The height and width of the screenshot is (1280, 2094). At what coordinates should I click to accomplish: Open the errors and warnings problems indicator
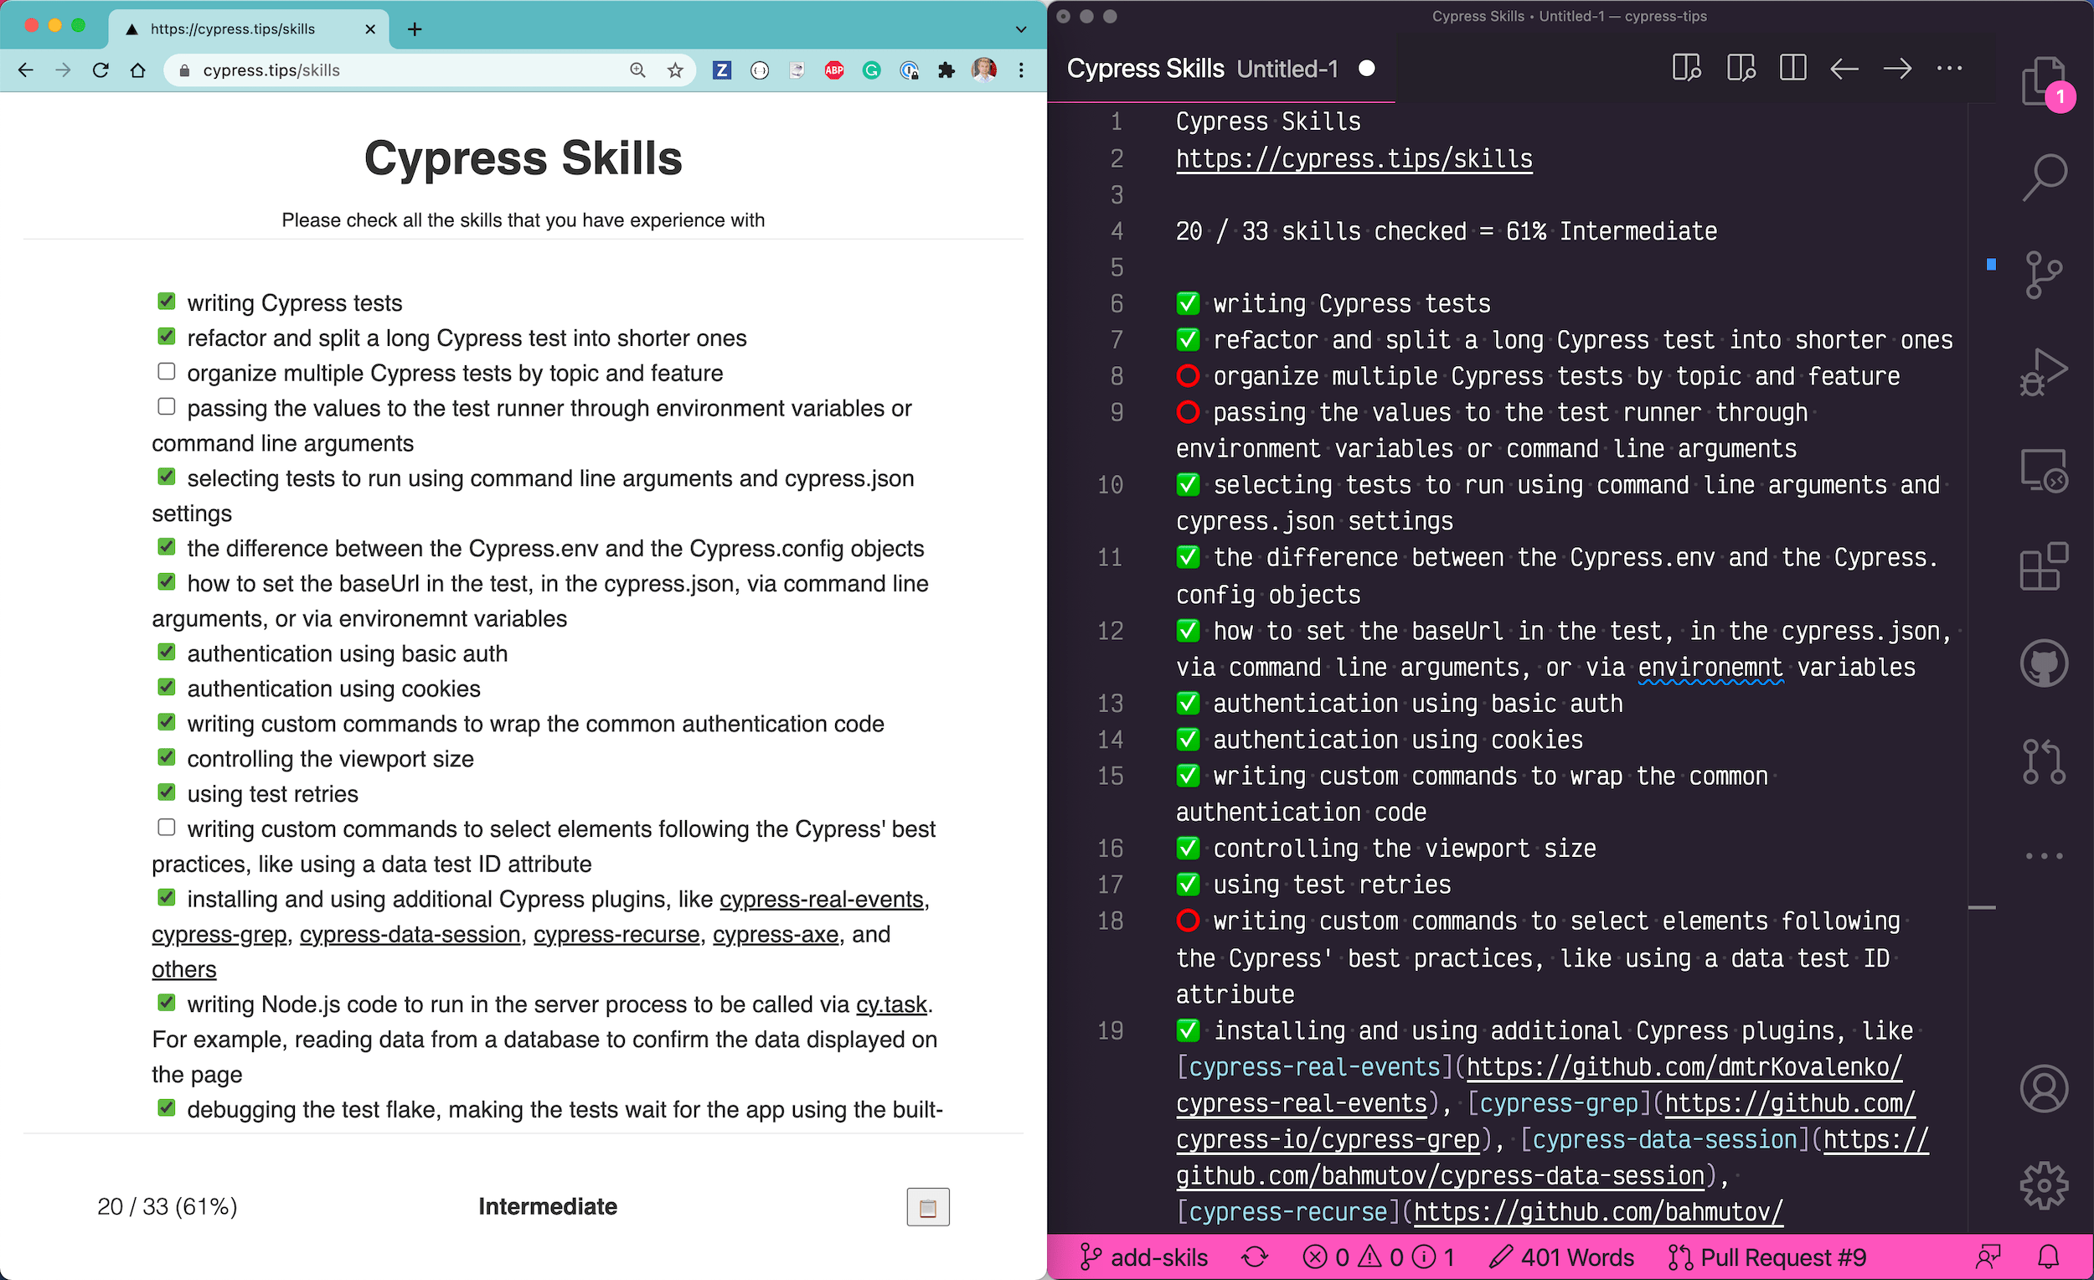point(1379,1257)
